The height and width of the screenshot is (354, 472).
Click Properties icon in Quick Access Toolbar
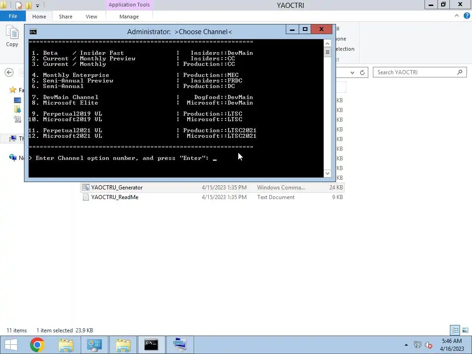(x=18, y=5)
